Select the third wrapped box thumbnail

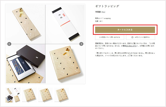point(46,95)
